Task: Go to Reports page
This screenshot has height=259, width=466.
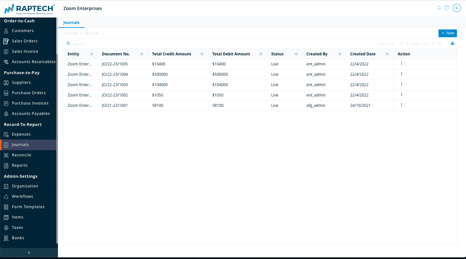Action: [20, 165]
